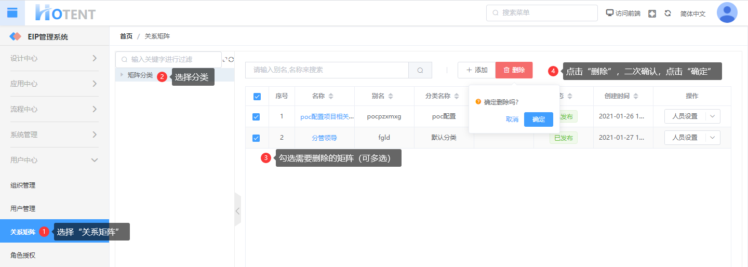Collapse the 用户中心 sidebar menu

click(94, 160)
